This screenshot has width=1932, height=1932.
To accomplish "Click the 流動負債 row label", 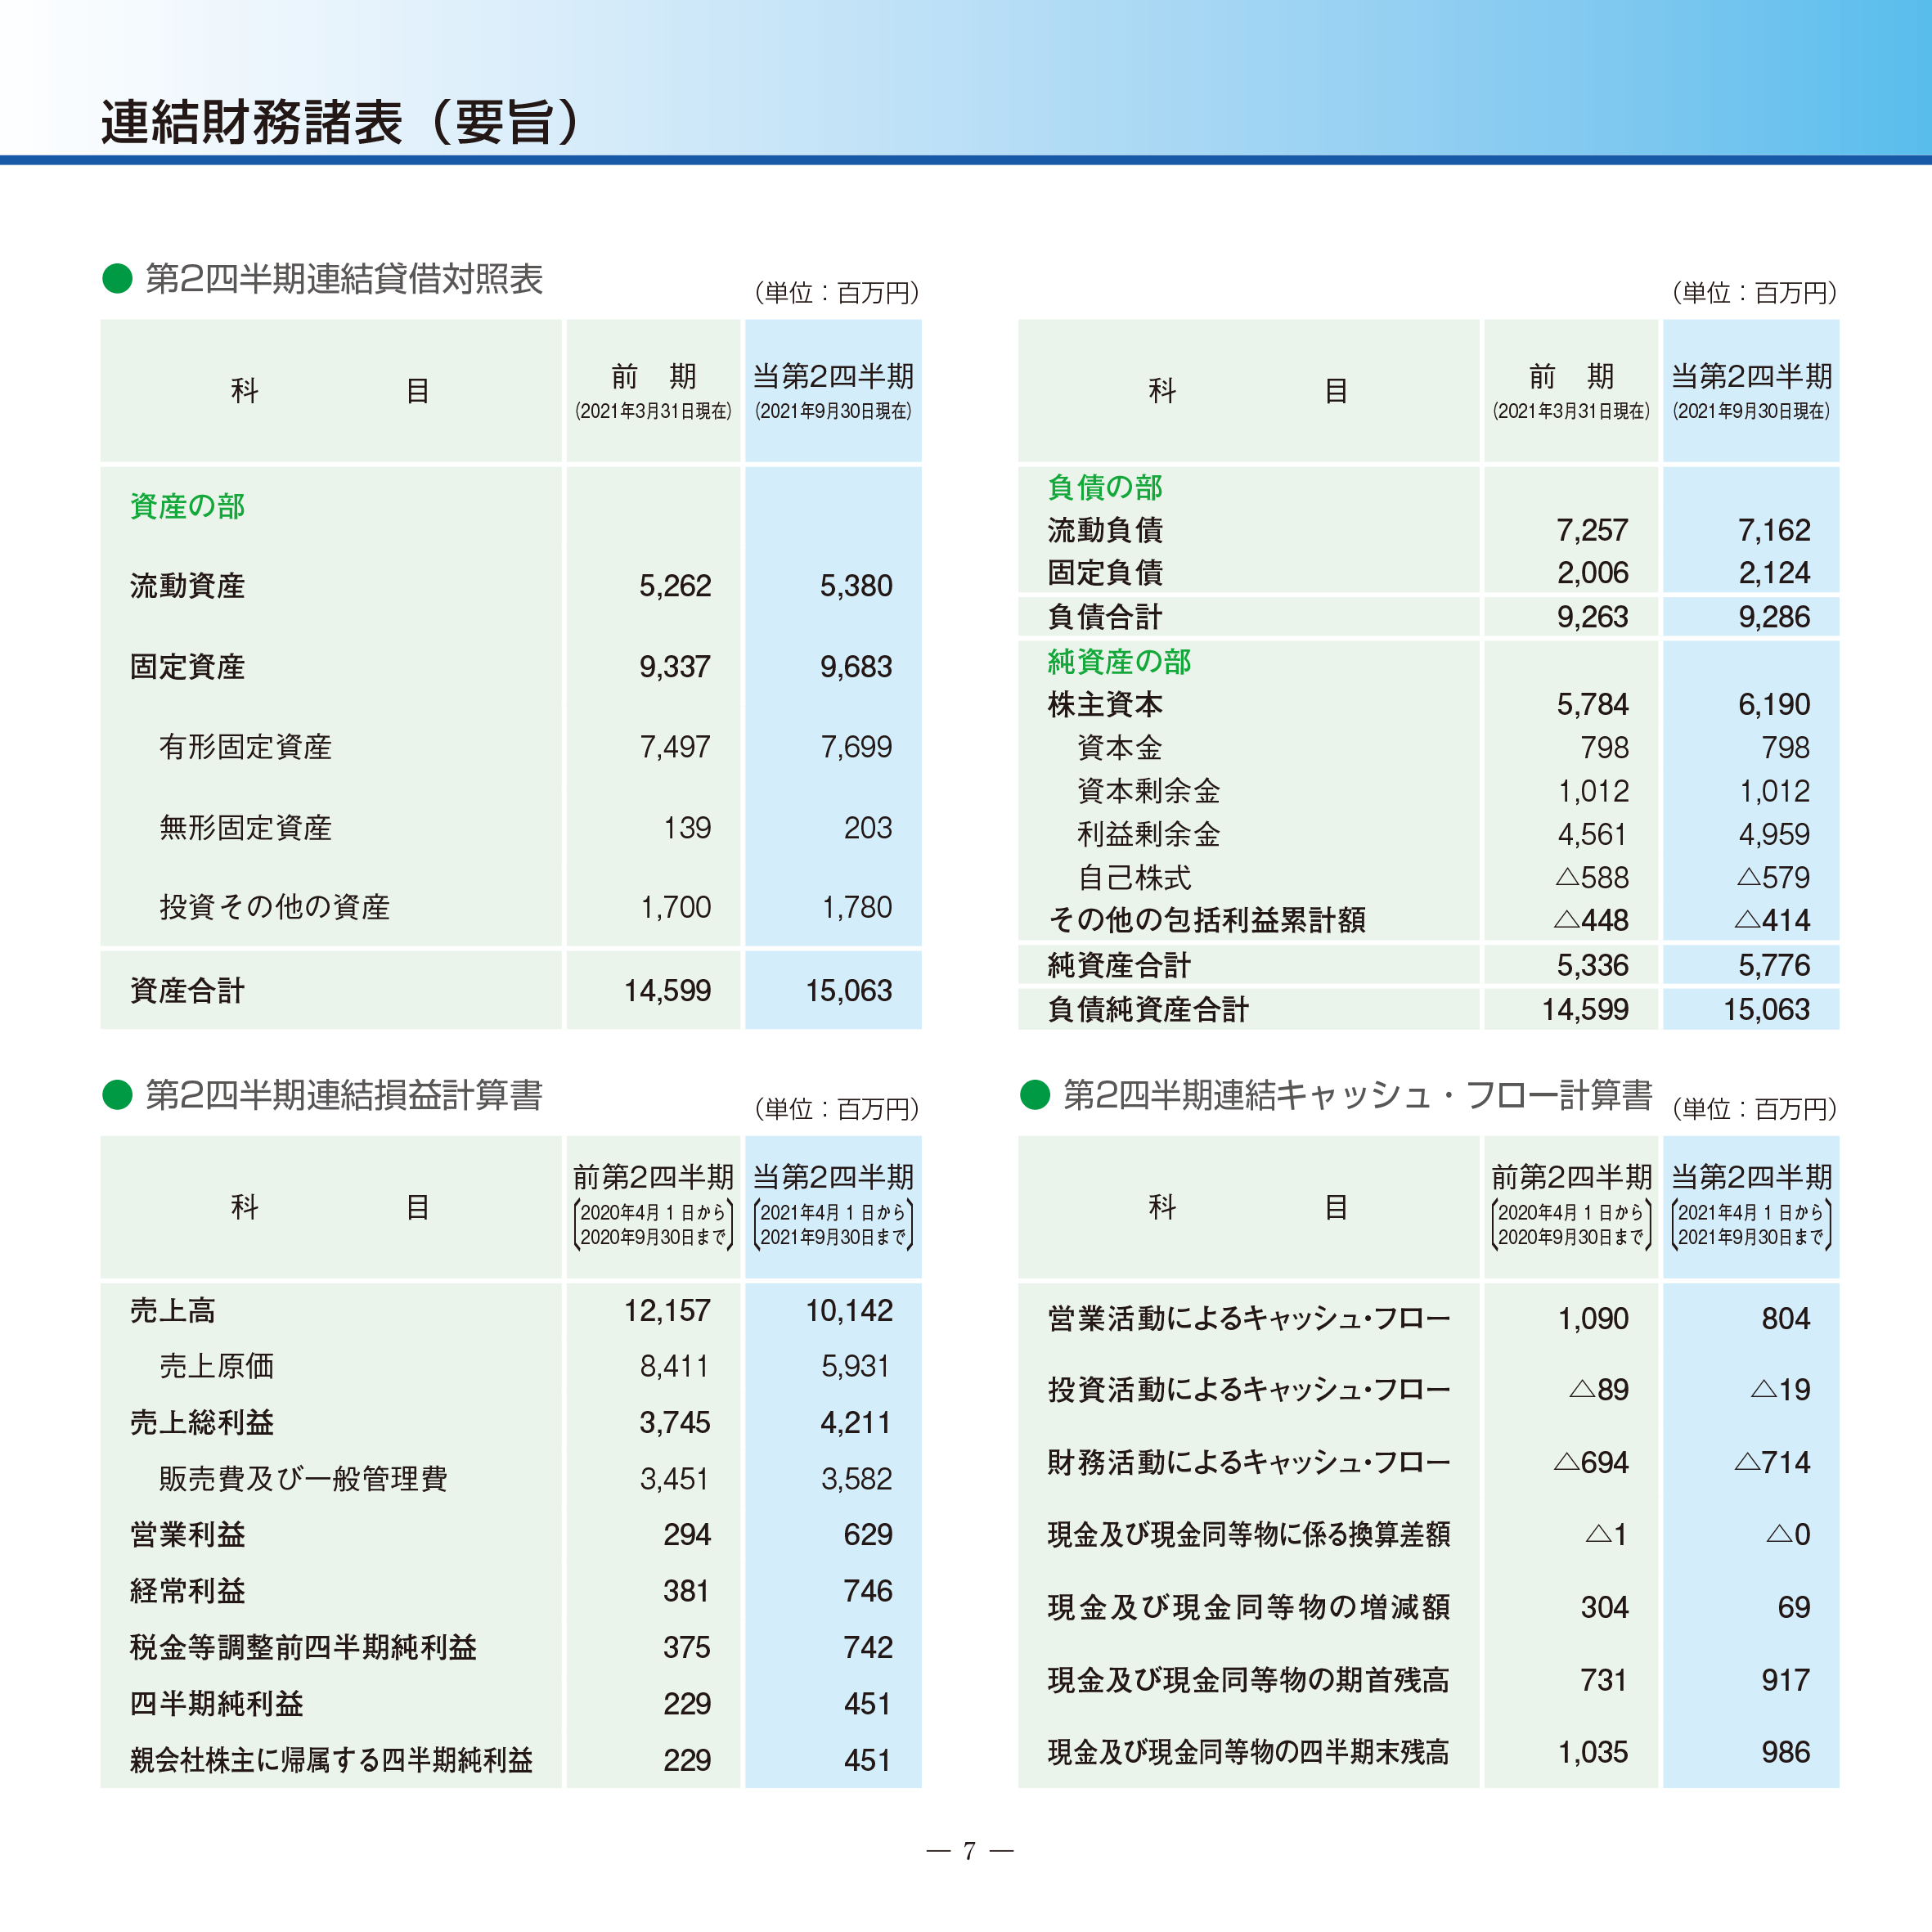I will click(x=1105, y=529).
